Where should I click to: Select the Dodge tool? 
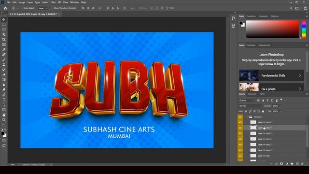click(x=4, y=90)
